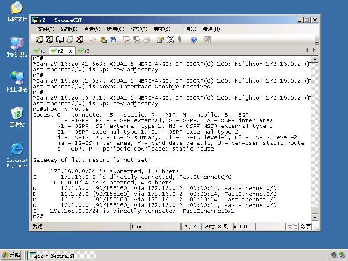Click the Disconnect red X icon
The width and height of the screenshot is (348, 261).
pos(80,40)
